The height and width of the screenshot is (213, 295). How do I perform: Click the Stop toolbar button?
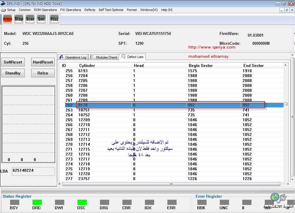click(19, 19)
